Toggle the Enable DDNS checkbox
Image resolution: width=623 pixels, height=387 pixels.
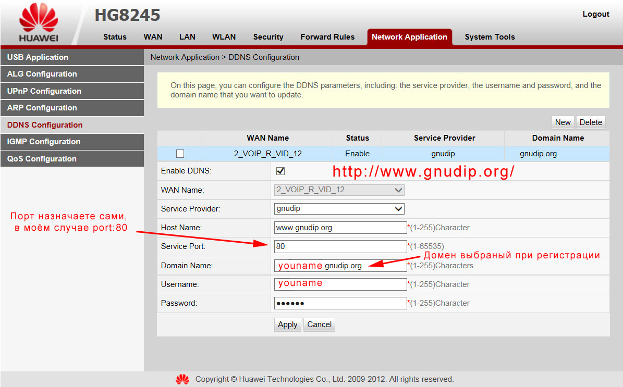(280, 171)
